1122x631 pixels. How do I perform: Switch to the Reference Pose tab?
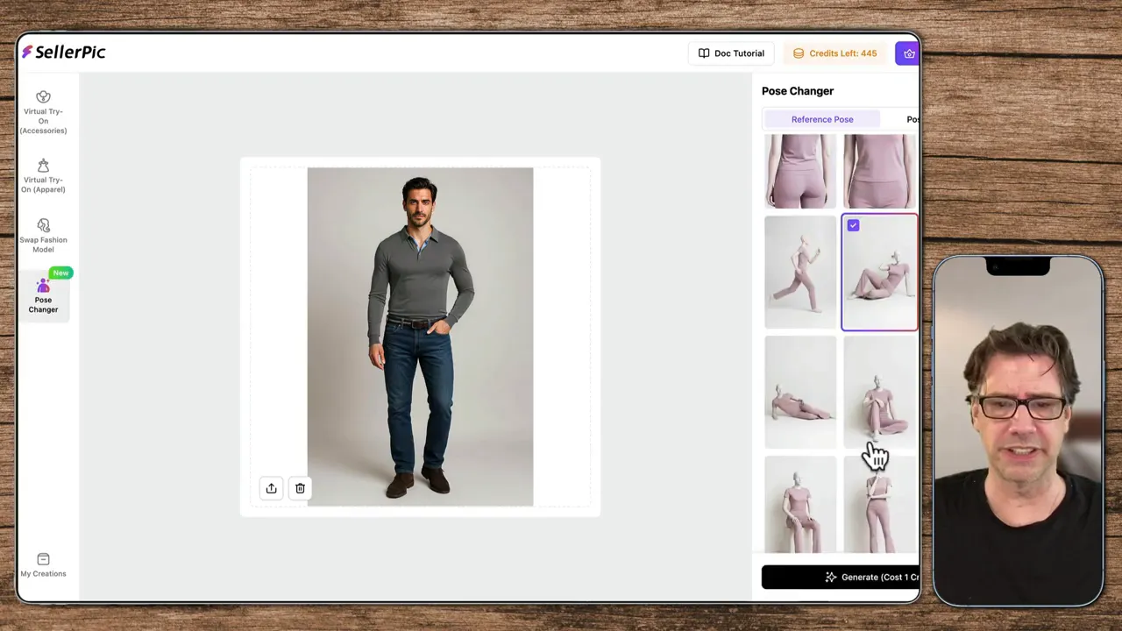coord(821,119)
